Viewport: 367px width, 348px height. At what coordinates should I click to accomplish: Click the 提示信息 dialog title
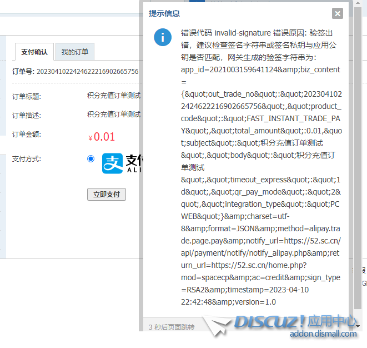pyautogui.click(x=164, y=13)
